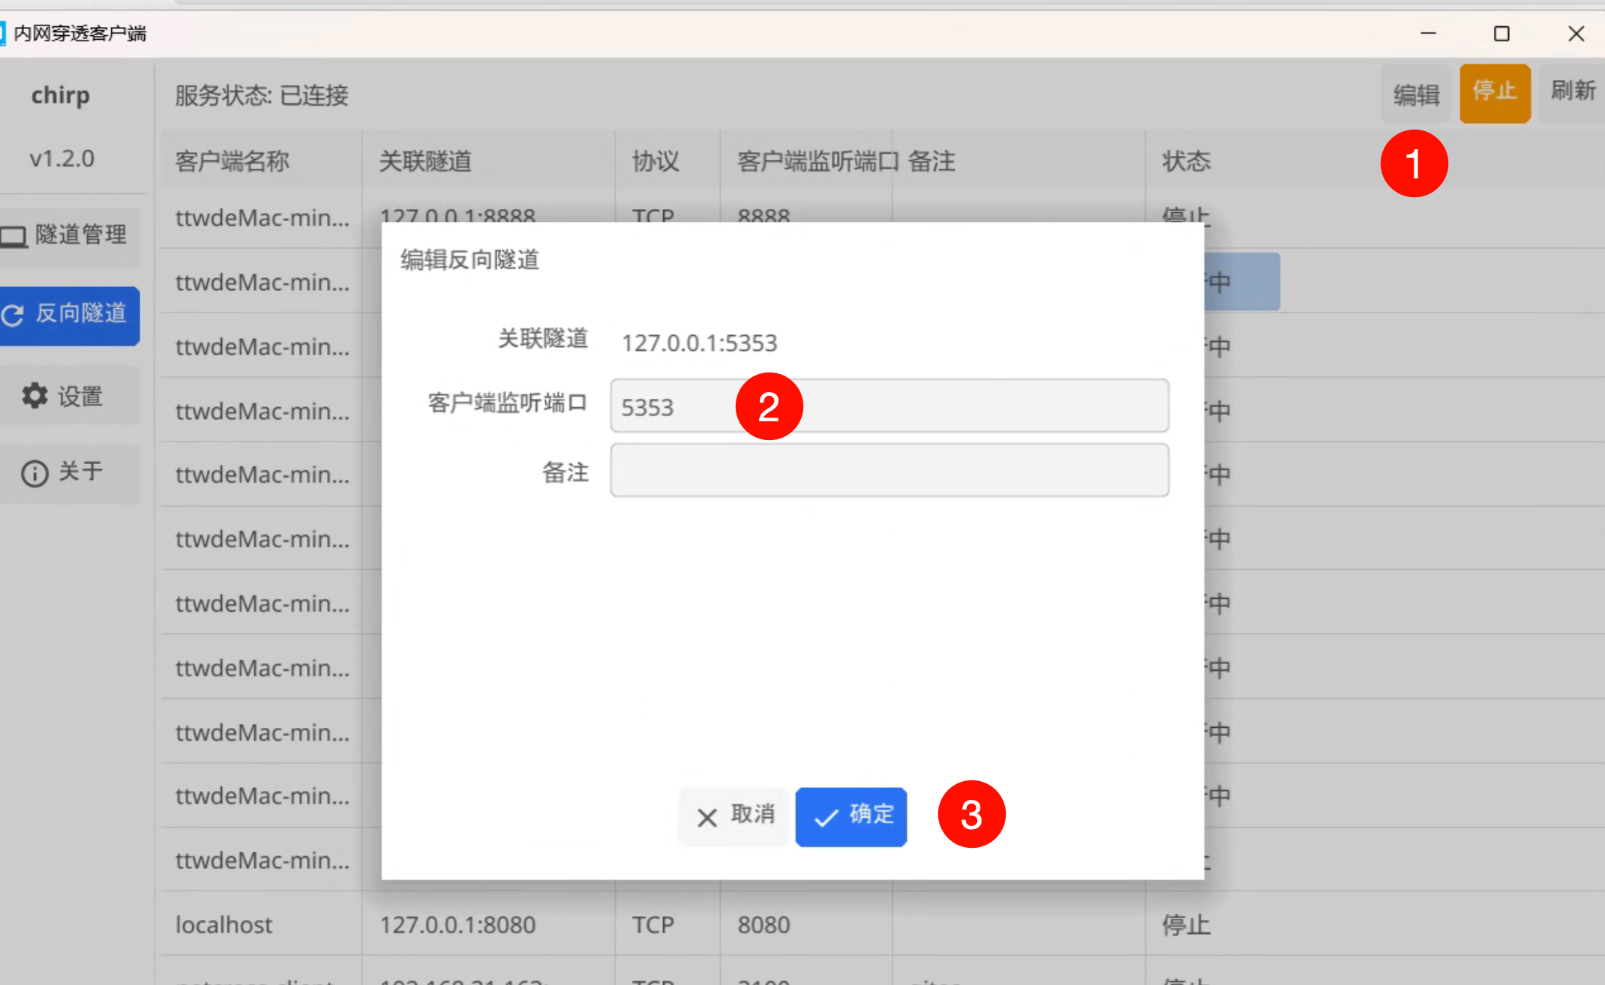This screenshot has height=985, width=1605.
Task: Select the localhost row in table
Action: pyautogui.click(x=223, y=924)
